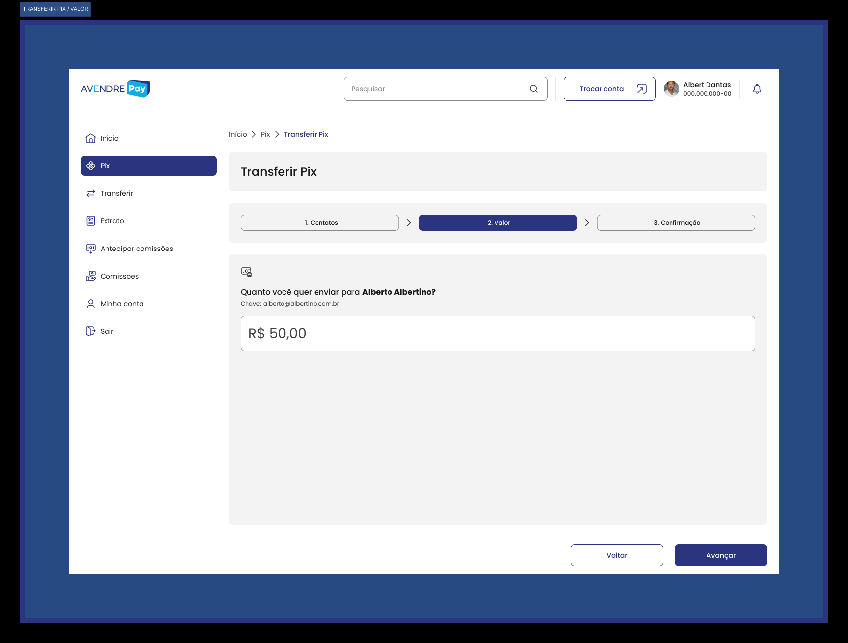Open Transferir from sidebar
The height and width of the screenshot is (643, 848).
pyautogui.click(x=149, y=193)
